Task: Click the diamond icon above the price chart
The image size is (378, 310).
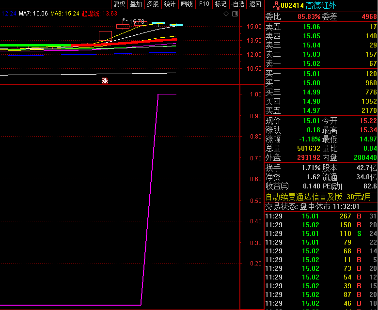Action: [226, 14]
